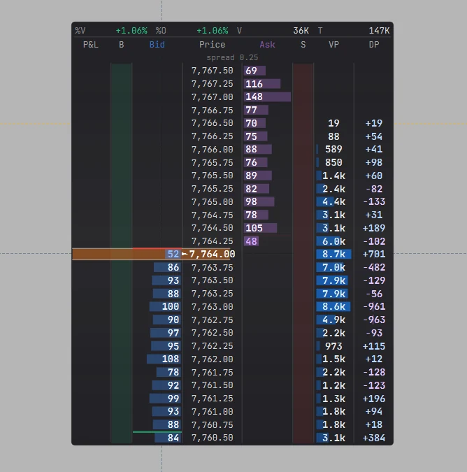Select price level 7,764.25
This screenshot has width=467, height=472.
[x=212, y=241]
